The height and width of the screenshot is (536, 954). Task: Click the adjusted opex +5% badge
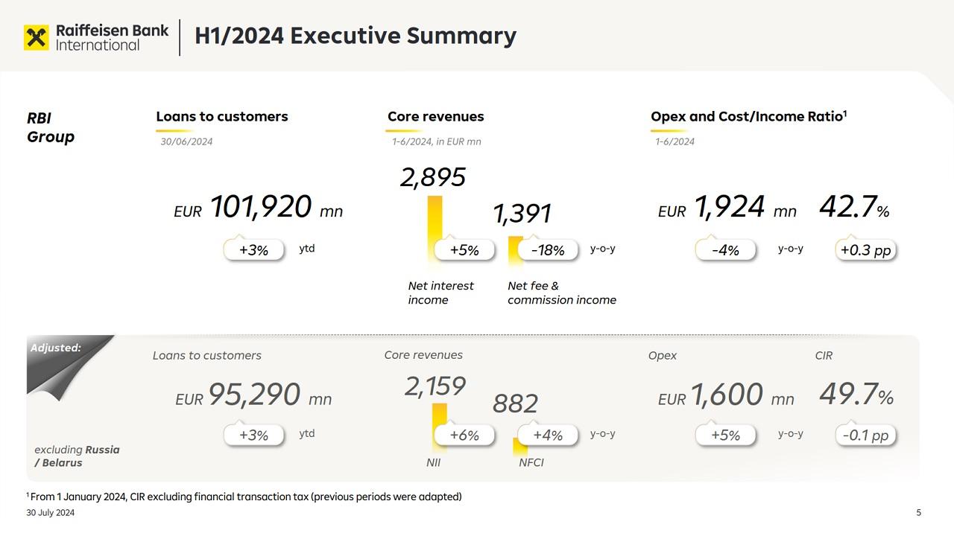click(725, 435)
